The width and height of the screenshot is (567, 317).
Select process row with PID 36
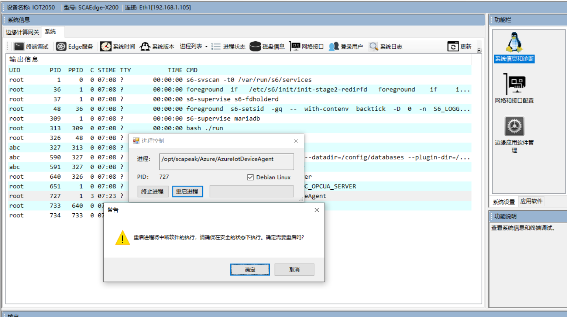coord(240,89)
